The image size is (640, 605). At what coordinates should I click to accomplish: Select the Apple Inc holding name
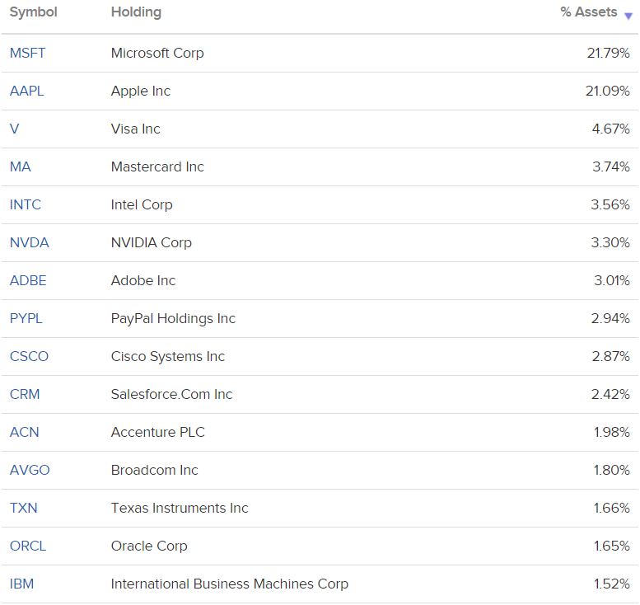(x=141, y=91)
